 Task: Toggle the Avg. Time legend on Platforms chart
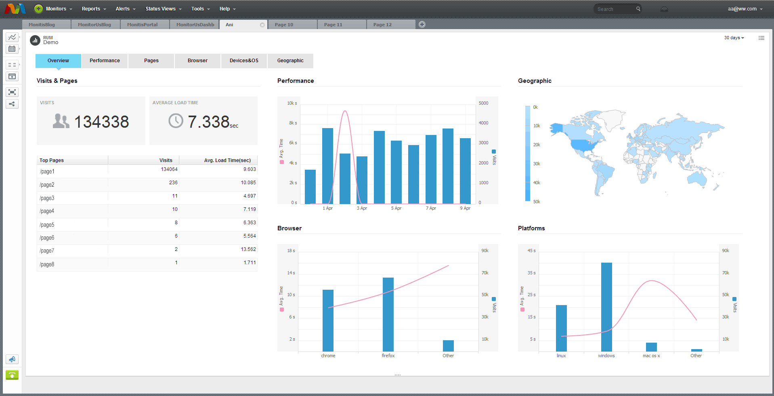522,309
